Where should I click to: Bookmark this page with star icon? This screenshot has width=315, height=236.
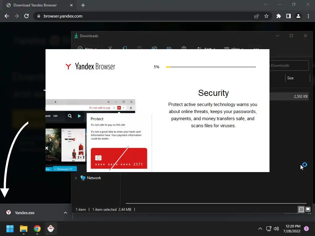coord(266,16)
